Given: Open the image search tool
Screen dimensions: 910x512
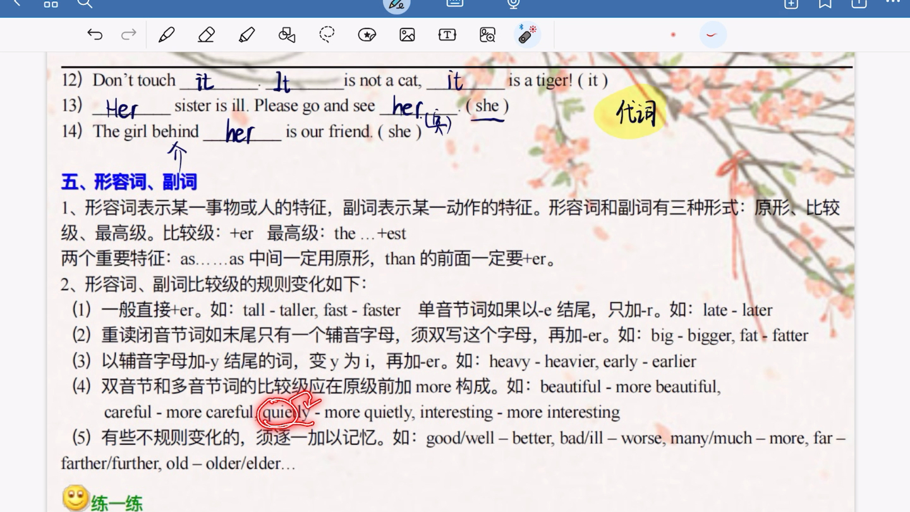Looking at the screenshot, I should 487,35.
